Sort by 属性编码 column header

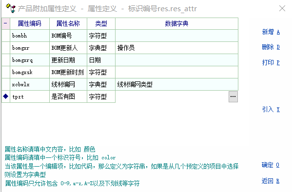30,23
